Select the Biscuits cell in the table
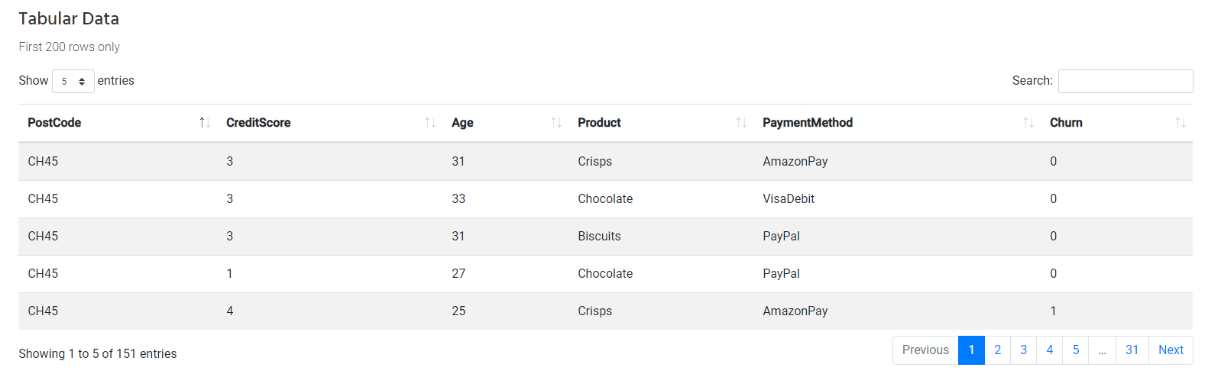The image size is (1208, 377). 599,237
